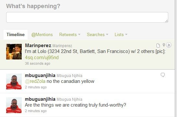This screenshot has width=177, height=117.
Task: Click the tweet box resize handle corner
Action: (x=167, y=21)
